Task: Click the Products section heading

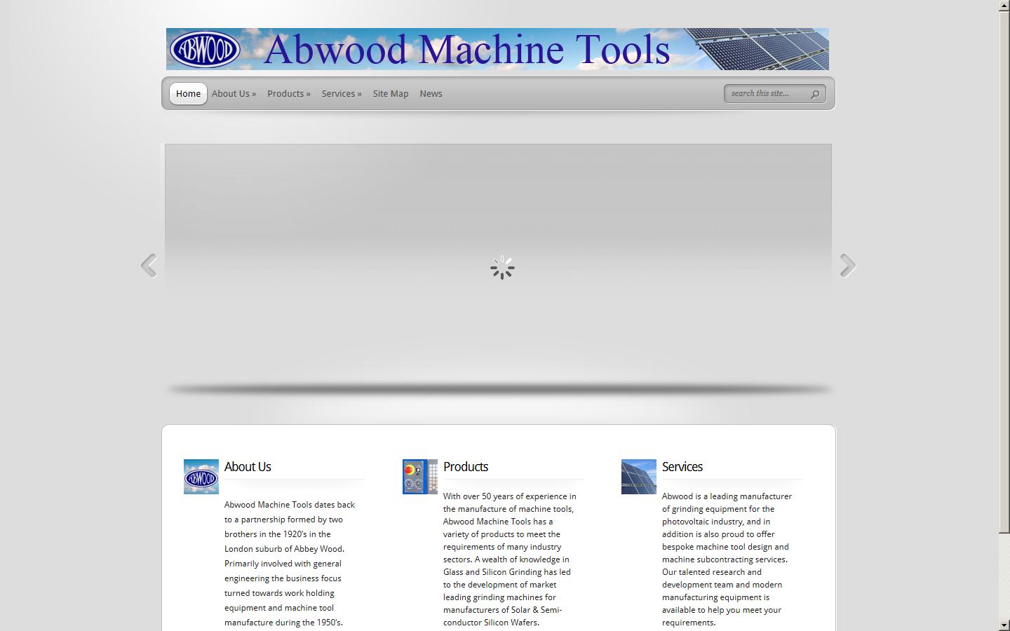Action: point(466,467)
